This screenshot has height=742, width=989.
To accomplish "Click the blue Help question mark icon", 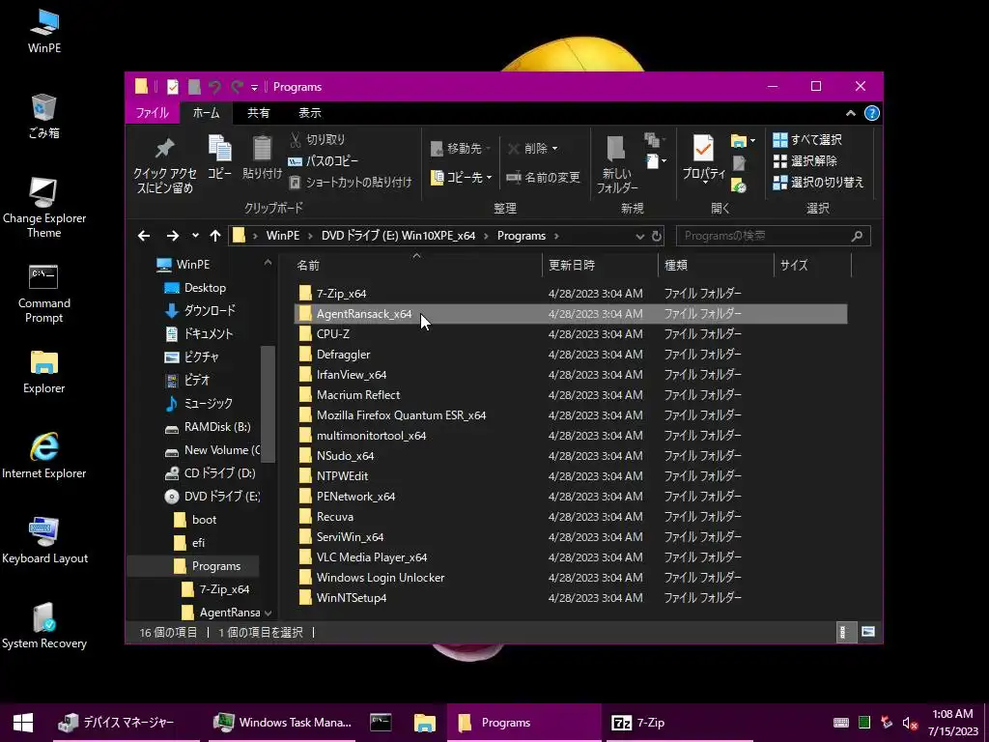I will 872,113.
